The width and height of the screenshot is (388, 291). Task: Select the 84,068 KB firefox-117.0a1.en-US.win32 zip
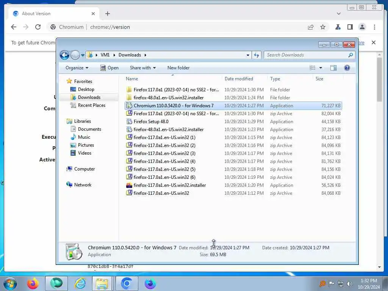pyautogui.click(x=233, y=193)
